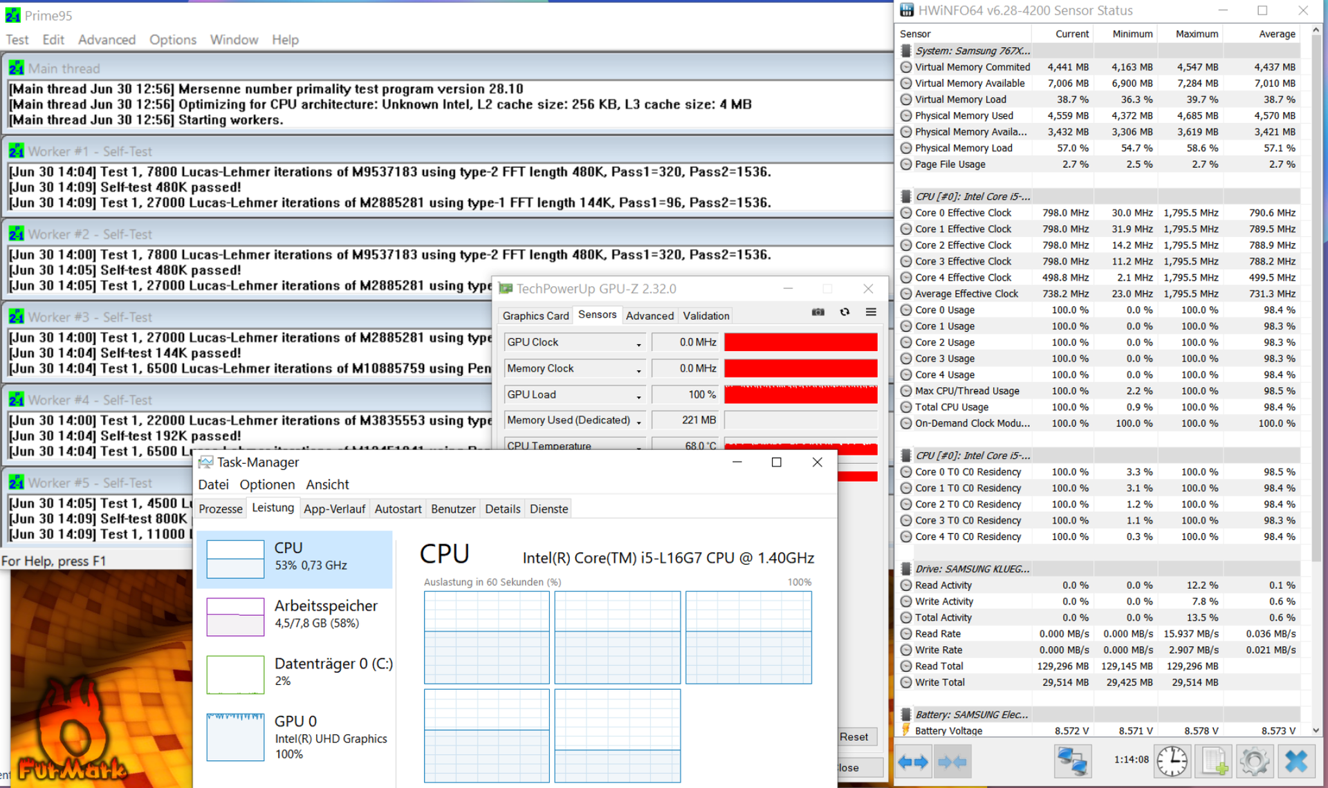Open HWiNFO network remote monitoring icon
This screenshot has width=1328, height=788.
coord(1072,761)
